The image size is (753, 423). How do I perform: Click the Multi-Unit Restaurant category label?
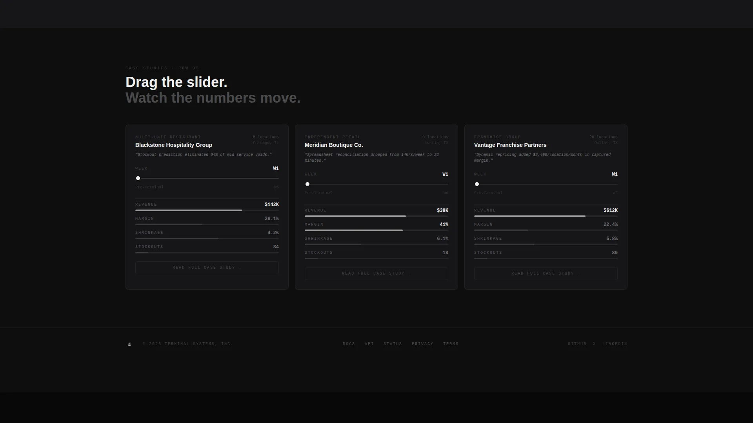pyautogui.click(x=168, y=137)
